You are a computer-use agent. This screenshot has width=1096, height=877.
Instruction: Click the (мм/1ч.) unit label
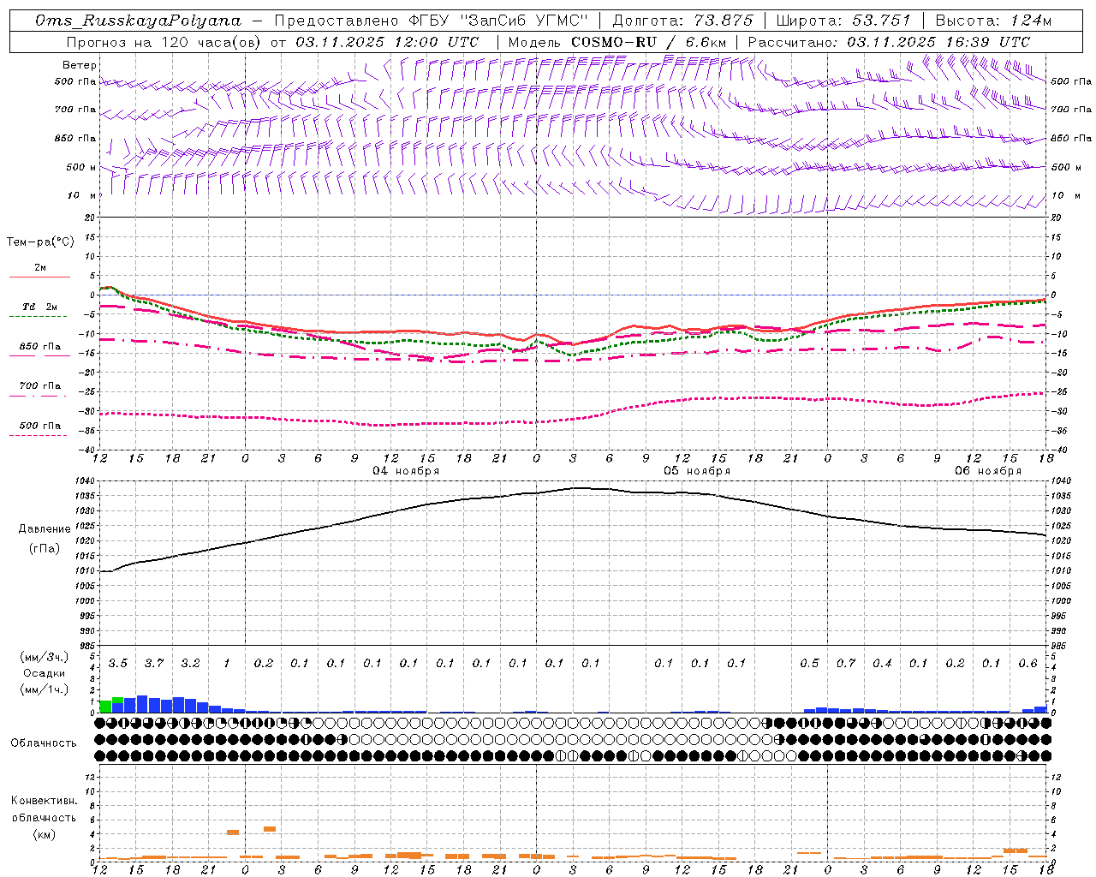coord(44,690)
